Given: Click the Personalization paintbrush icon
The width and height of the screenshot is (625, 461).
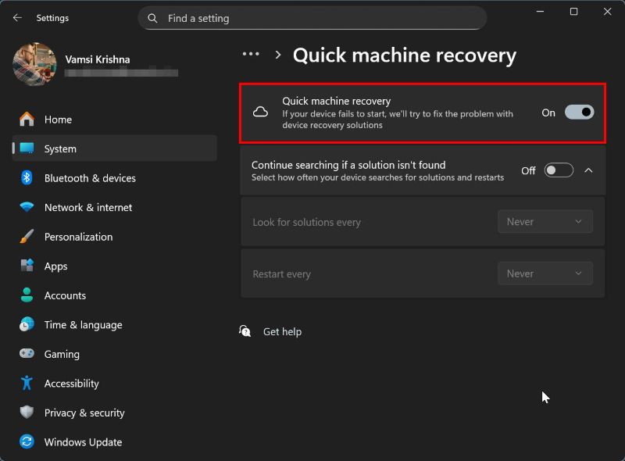Looking at the screenshot, I should (27, 237).
